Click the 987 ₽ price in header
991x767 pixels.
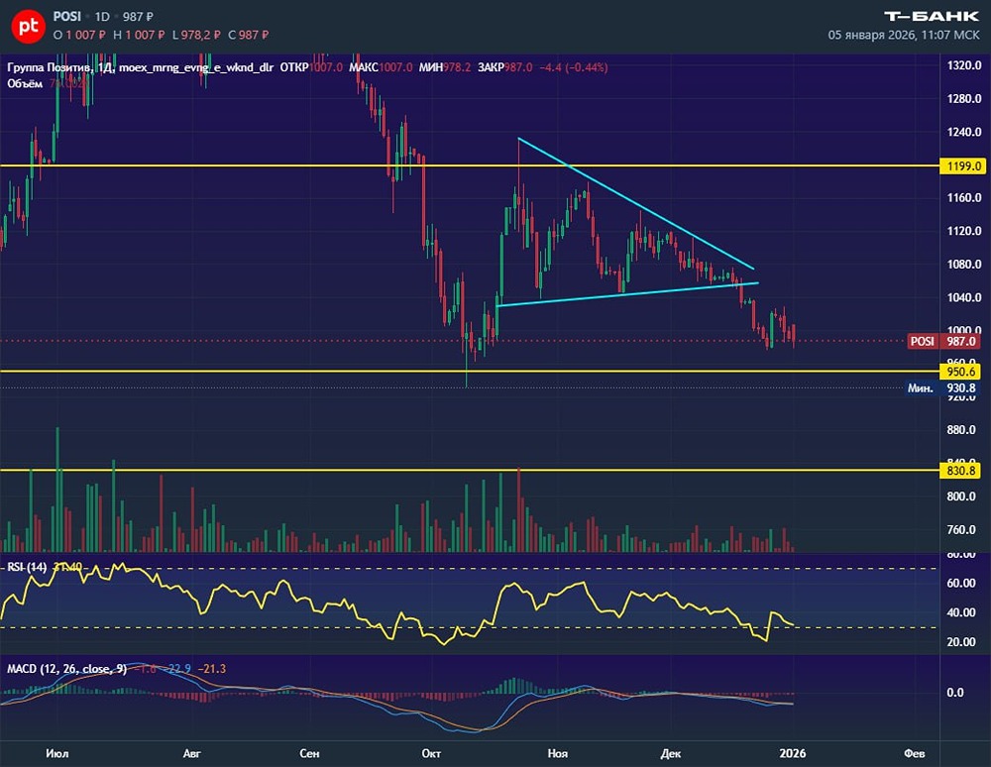tap(138, 17)
